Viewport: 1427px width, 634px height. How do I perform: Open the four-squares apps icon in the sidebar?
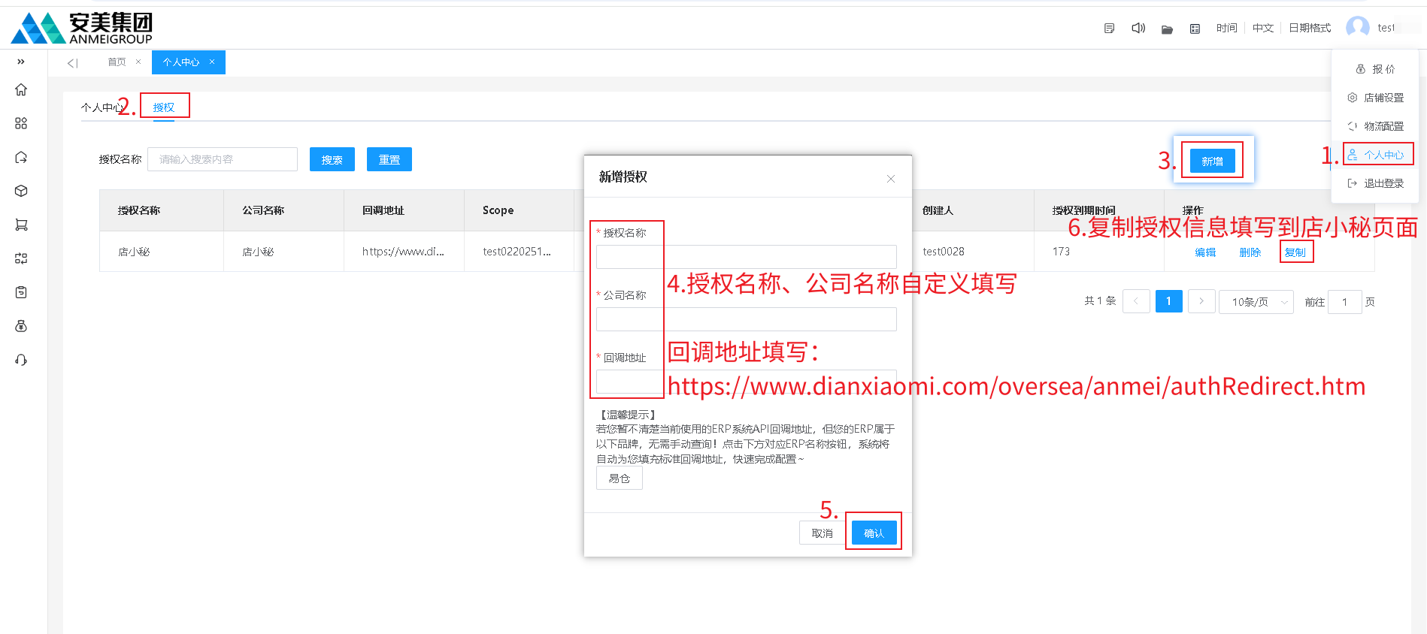[21, 123]
